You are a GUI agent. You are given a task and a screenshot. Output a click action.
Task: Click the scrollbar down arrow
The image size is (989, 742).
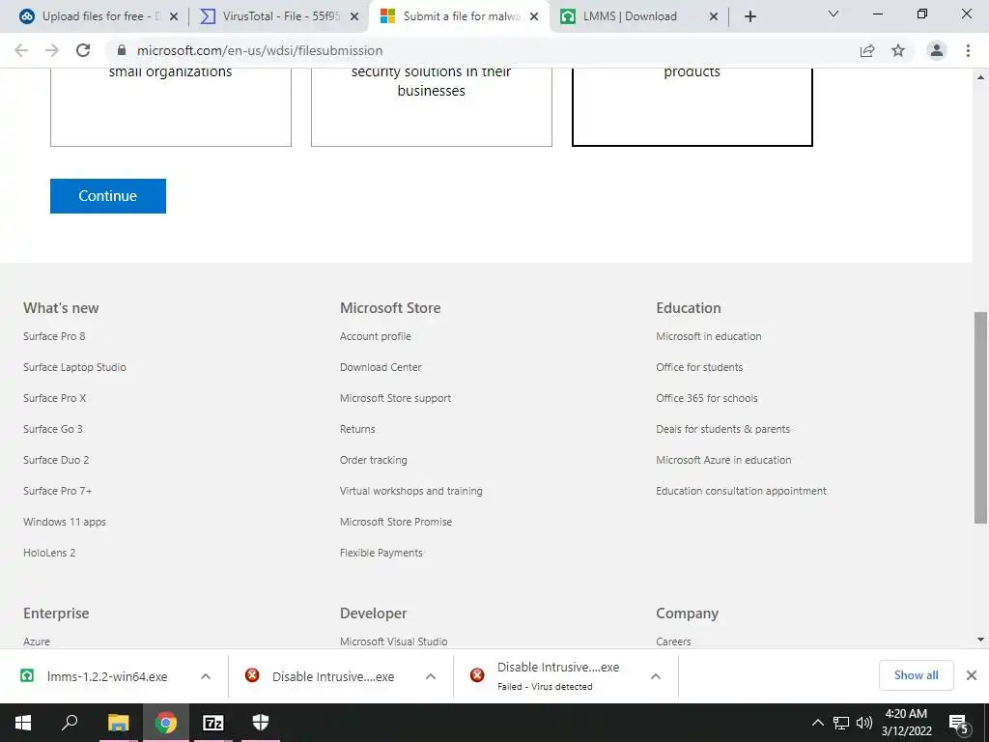[x=980, y=640]
